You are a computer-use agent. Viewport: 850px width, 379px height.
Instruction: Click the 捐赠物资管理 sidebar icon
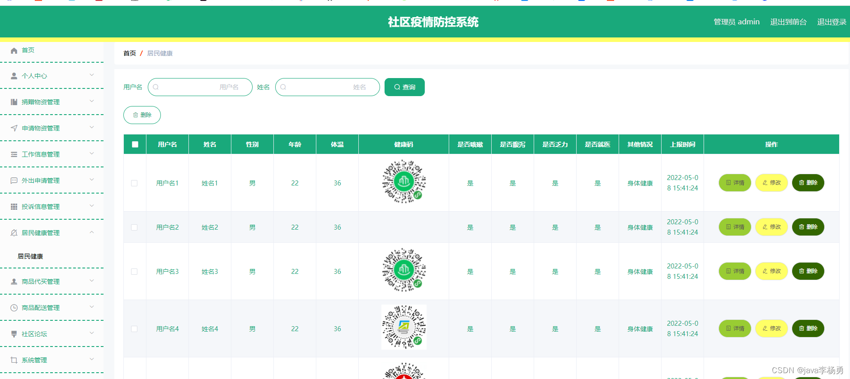click(14, 102)
